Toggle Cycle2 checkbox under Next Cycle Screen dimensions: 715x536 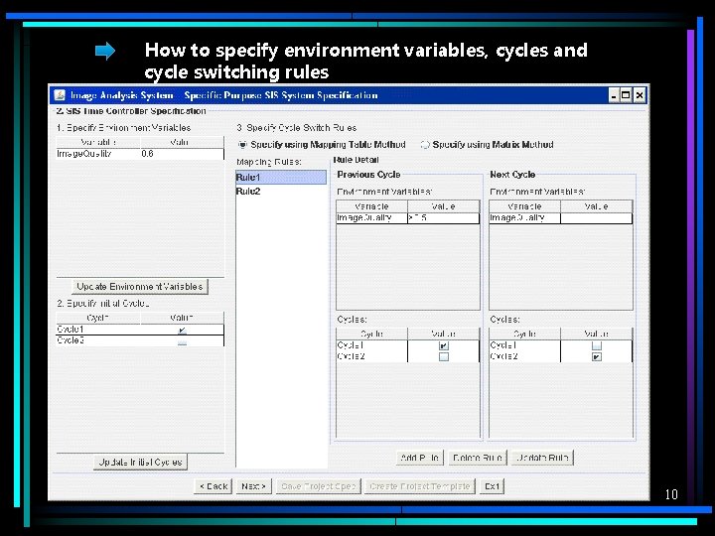click(597, 357)
